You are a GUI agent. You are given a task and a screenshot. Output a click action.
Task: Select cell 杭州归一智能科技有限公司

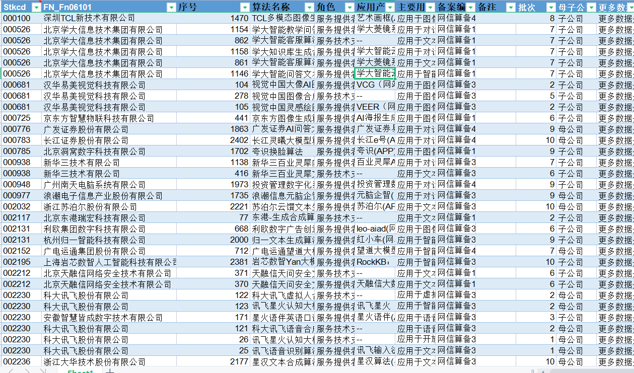[x=109, y=240]
